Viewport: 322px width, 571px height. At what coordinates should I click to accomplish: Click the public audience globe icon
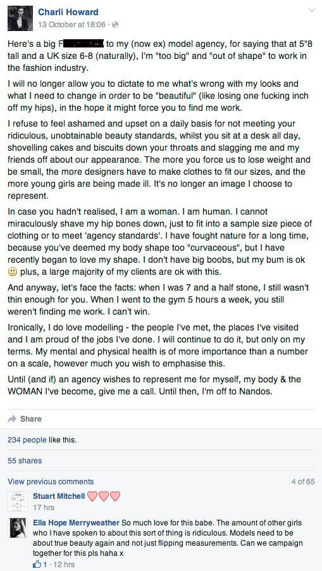[115, 25]
